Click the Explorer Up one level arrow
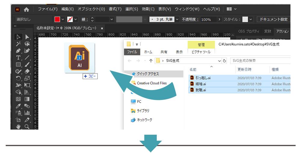Image resolution: width=301 pixels, height=153 pixels. point(151,61)
